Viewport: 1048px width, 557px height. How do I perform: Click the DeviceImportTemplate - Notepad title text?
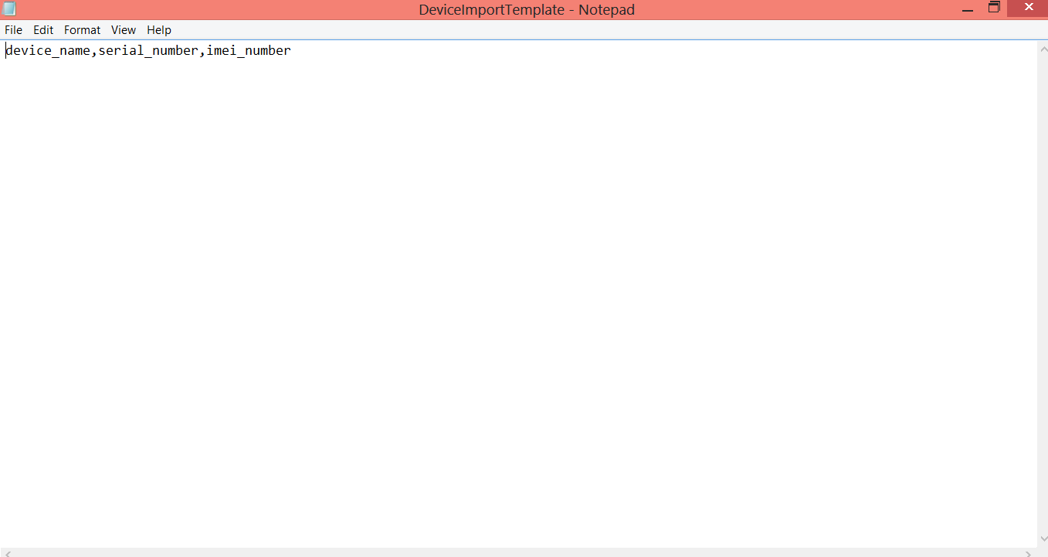(x=527, y=10)
